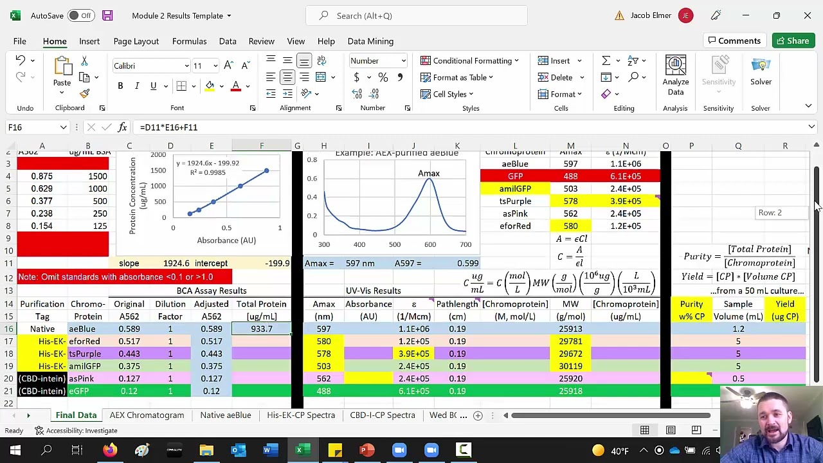This screenshot has width=823, height=463.
Task: Switch to His-EK-CP Spectra sheet tab
Action: (x=301, y=415)
